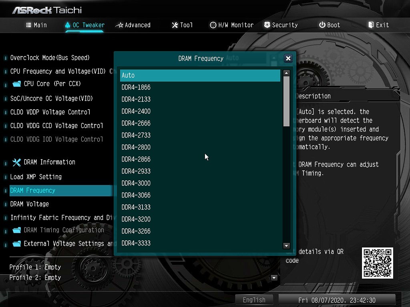The width and height of the screenshot is (410, 307).
Task: Click the QR code image
Action: click(377, 263)
